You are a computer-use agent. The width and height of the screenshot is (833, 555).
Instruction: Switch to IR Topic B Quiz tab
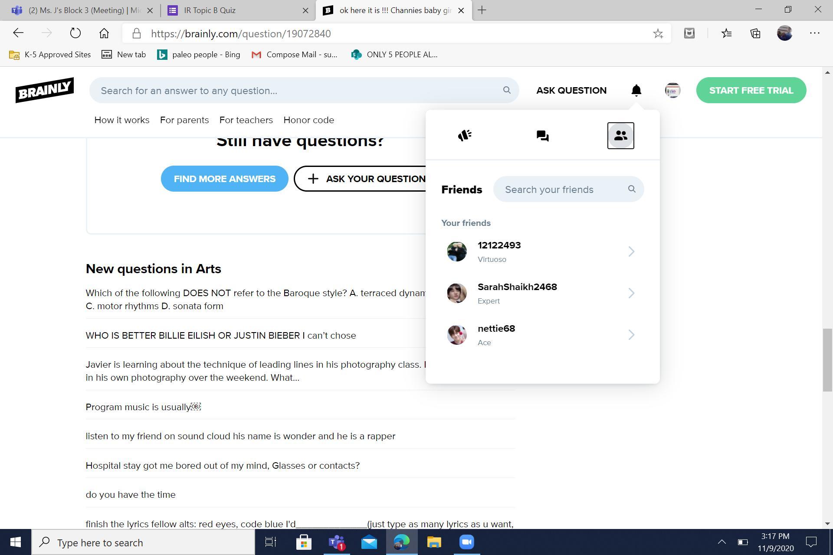pyautogui.click(x=210, y=10)
